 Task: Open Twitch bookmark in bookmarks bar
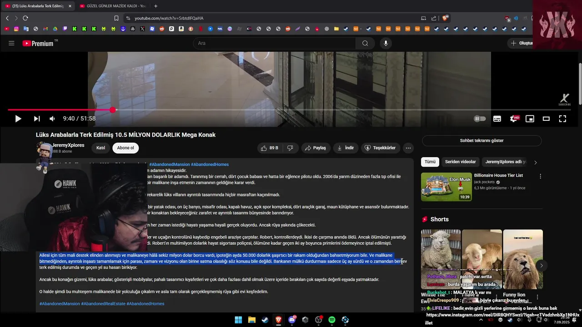[x=65, y=29]
